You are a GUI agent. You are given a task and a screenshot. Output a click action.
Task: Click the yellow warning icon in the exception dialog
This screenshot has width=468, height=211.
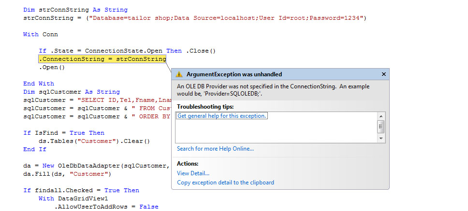pyautogui.click(x=179, y=74)
